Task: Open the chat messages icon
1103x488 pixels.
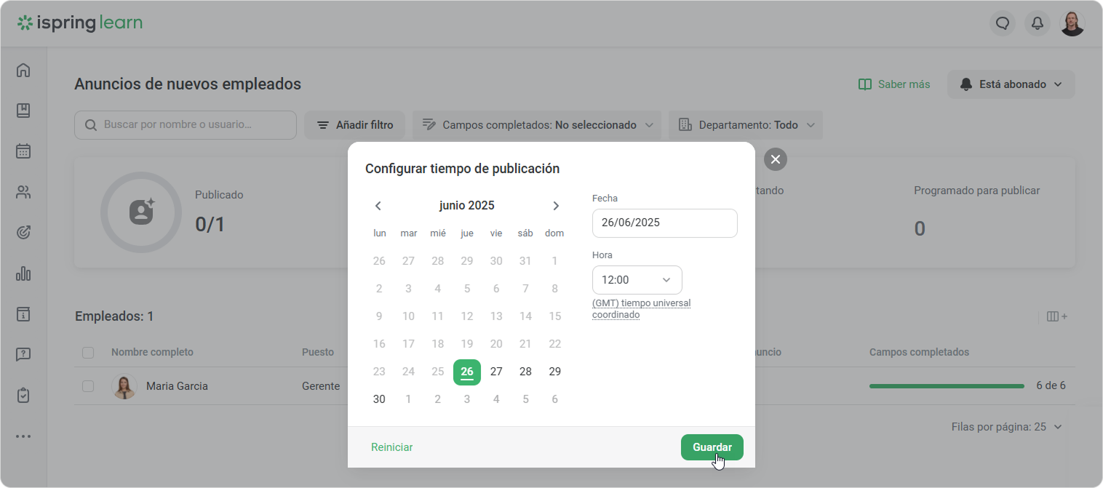Action: point(1003,23)
